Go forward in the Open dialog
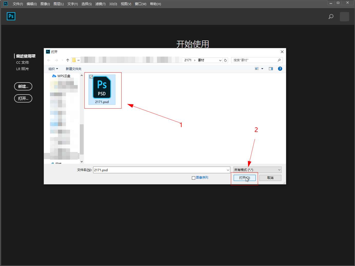The height and width of the screenshot is (266, 355). tap(56, 60)
